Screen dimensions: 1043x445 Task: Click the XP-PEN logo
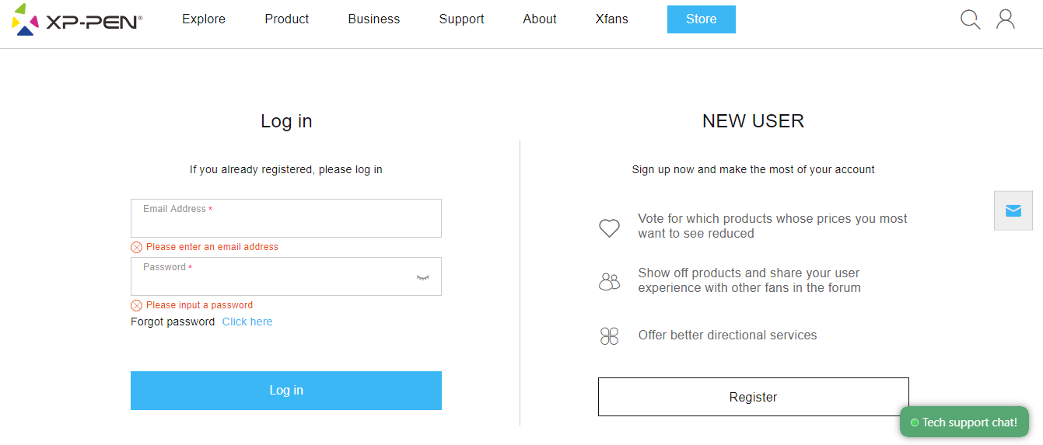click(x=77, y=19)
